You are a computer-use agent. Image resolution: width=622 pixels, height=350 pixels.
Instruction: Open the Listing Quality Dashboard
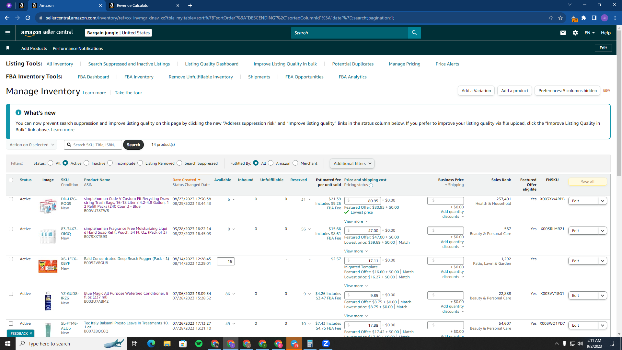212,64
